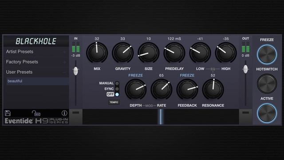
Task: Click the mix value '32'
Action: click(x=97, y=39)
